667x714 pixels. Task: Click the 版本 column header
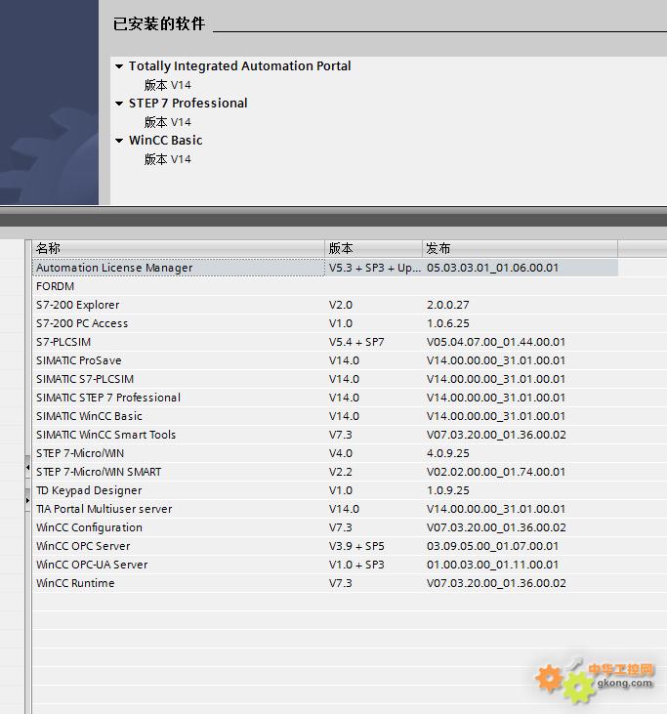coord(373,249)
